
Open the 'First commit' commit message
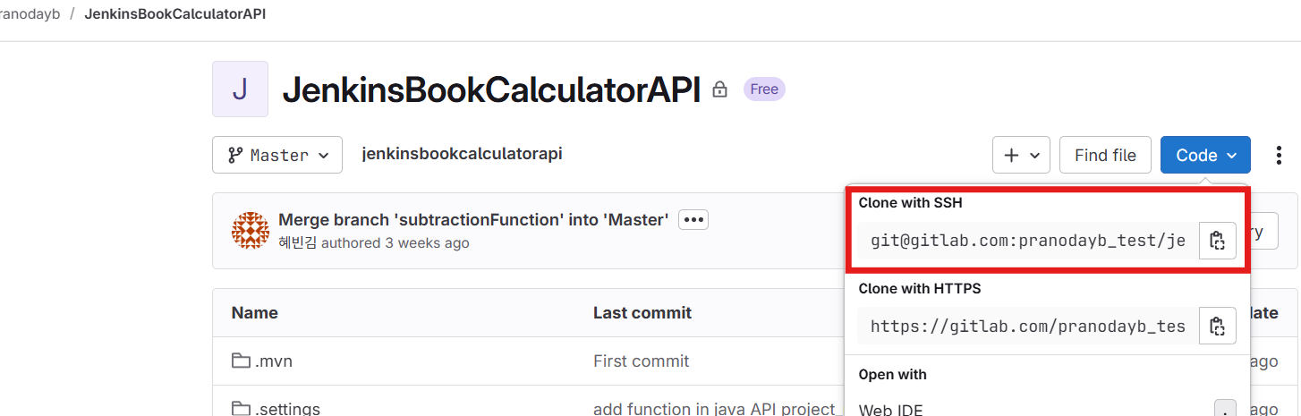[x=642, y=361]
